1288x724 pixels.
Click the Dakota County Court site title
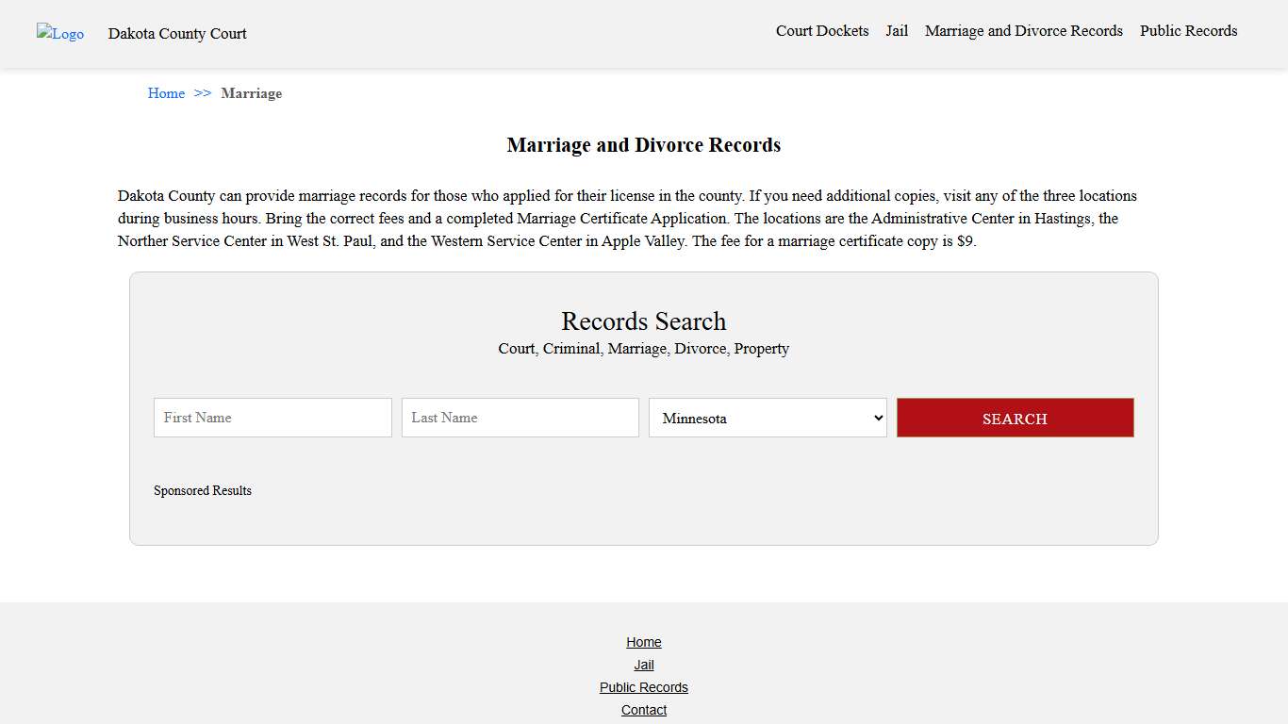pos(177,34)
